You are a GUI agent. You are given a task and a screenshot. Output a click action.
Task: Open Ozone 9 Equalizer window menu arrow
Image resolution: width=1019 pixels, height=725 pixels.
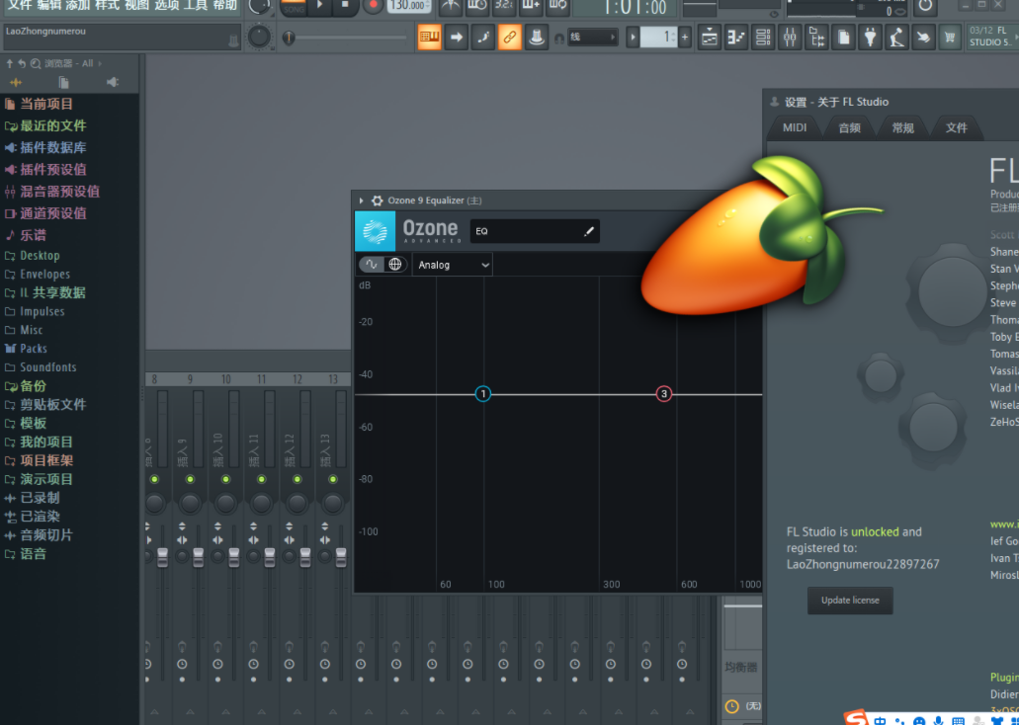click(x=362, y=201)
